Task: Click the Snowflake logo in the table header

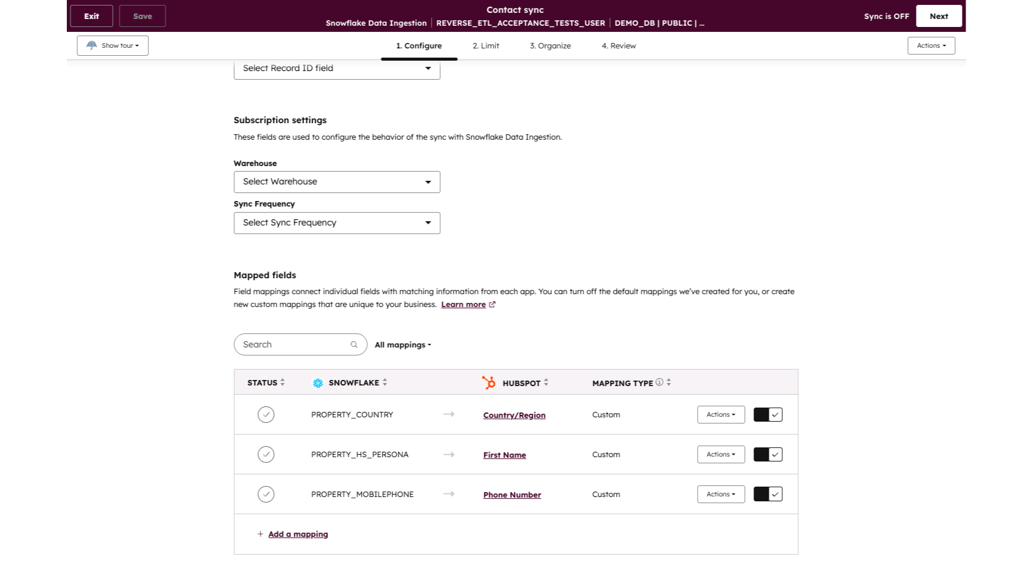Action: coord(318,382)
